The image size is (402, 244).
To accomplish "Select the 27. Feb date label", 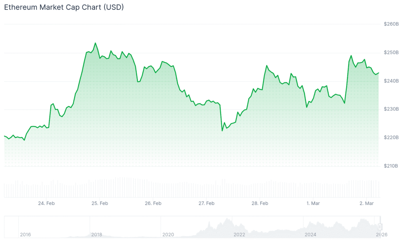I will (206, 203).
